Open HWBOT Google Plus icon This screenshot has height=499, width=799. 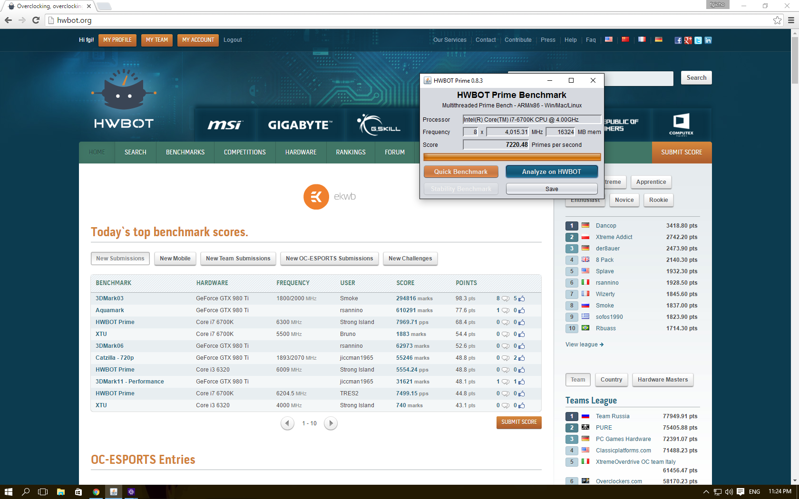(688, 40)
